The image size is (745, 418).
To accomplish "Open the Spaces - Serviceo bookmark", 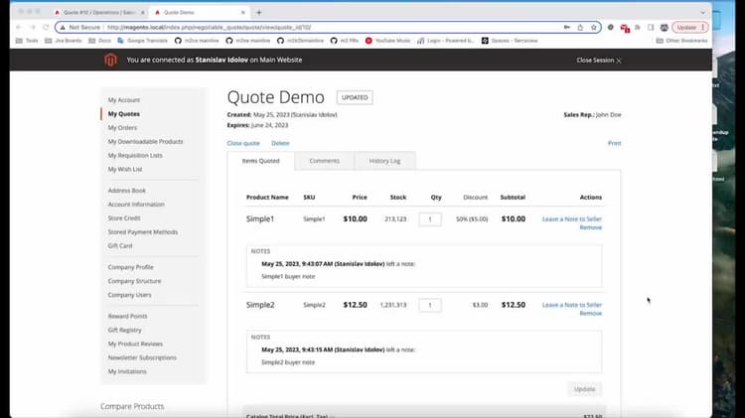I will pos(510,41).
